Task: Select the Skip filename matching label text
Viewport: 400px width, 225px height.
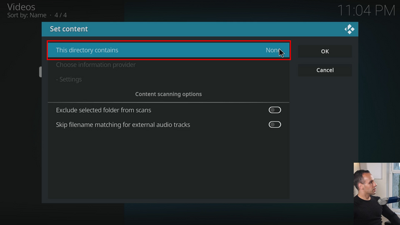Action: (x=123, y=125)
